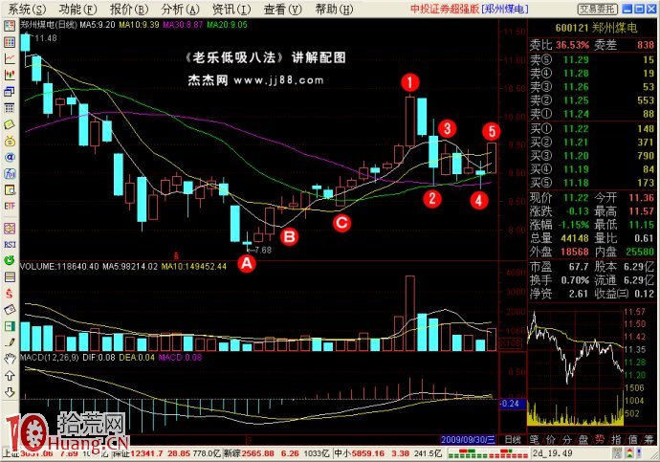
Task: Click the MA5:9.20 moving average label
Action: [98, 25]
